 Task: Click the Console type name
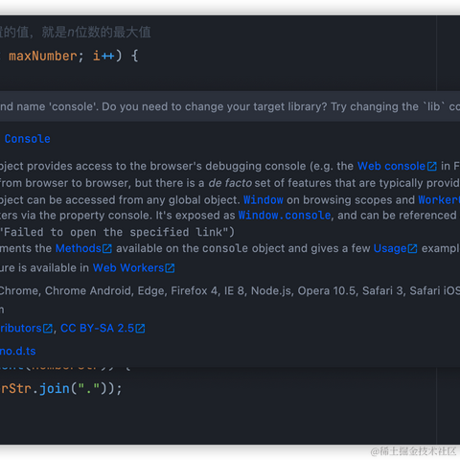[28, 139]
